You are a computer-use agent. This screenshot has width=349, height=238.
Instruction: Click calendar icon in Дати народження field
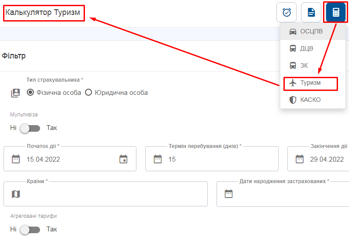tap(228, 194)
